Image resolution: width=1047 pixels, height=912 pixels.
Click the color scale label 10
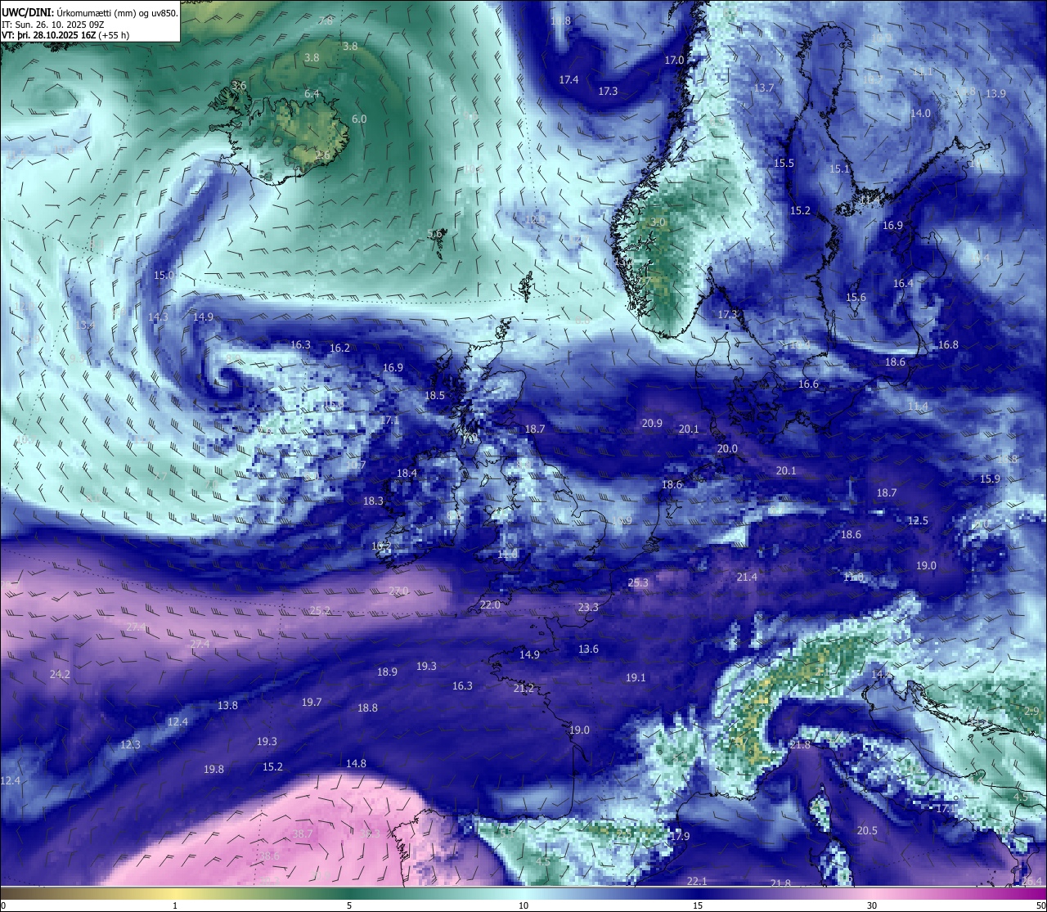click(523, 905)
